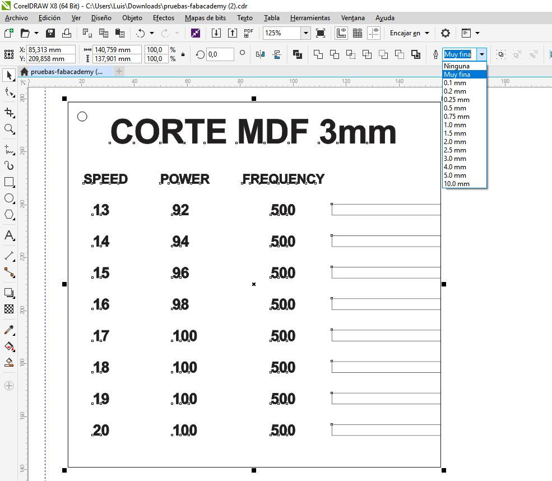Screen dimensions: 552x481
Task: Click the object width field
Action: coord(118,50)
